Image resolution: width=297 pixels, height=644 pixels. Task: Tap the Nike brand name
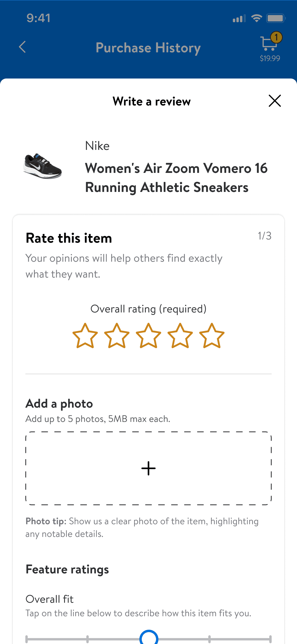click(x=97, y=146)
